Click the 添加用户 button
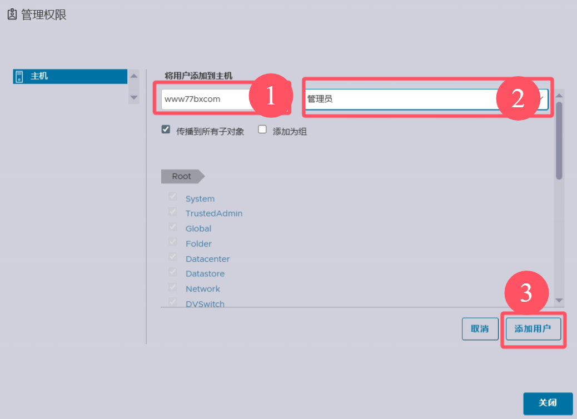The height and width of the screenshot is (419, 577). click(533, 329)
